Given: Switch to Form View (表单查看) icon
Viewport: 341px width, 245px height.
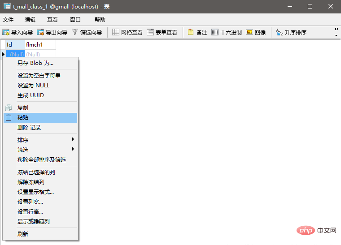Looking at the screenshot, I should [150, 32].
